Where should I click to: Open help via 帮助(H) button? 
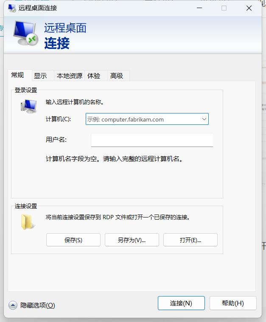pyautogui.click(x=233, y=303)
